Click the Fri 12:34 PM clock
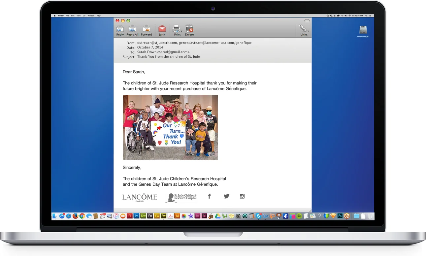 (358, 16)
